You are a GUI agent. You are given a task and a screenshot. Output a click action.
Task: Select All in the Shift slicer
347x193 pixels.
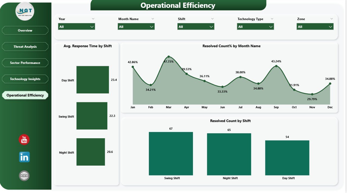(195, 27)
